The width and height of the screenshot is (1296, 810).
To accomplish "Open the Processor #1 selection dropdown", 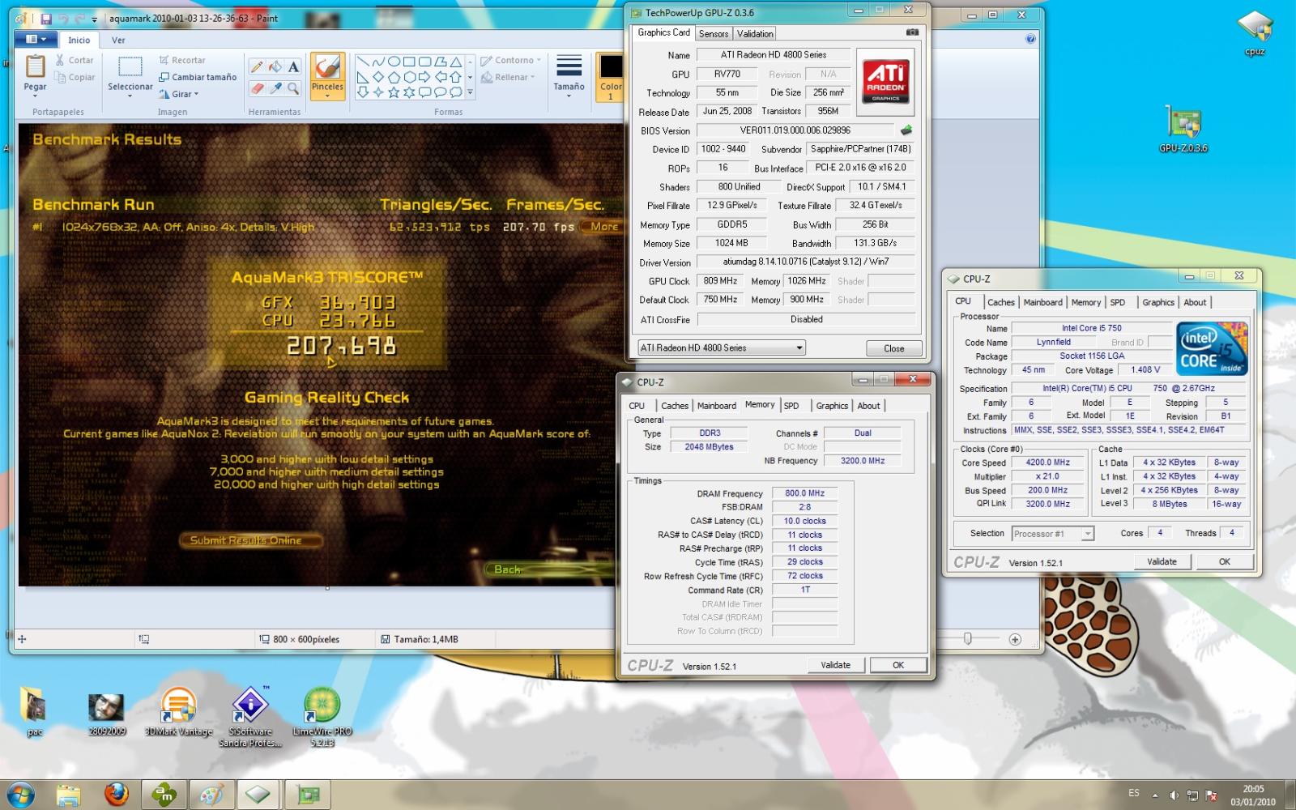I will 1053,533.
